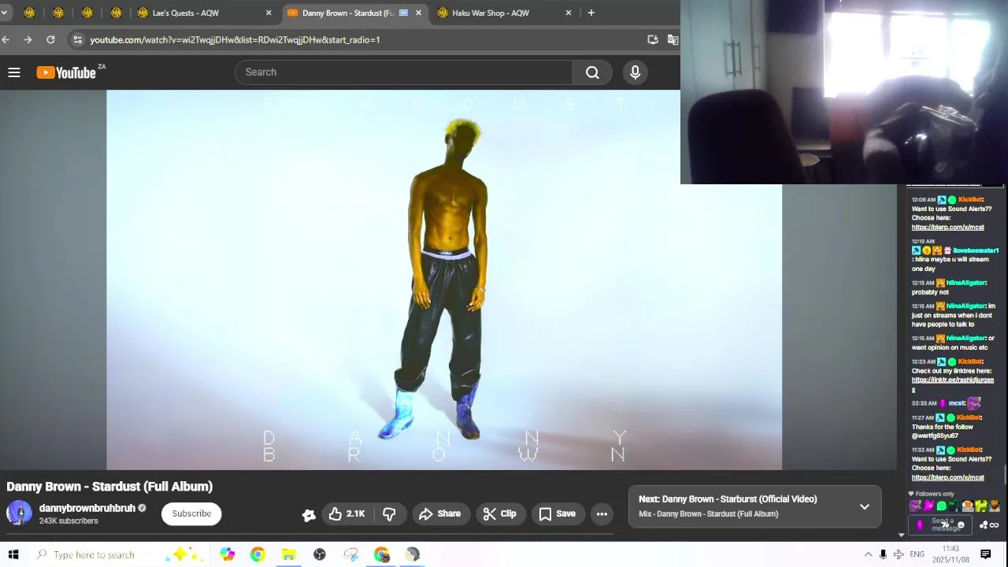Open the emoji picker in chat input
This screenshot has height=567, width=1008.
[960, 525]
